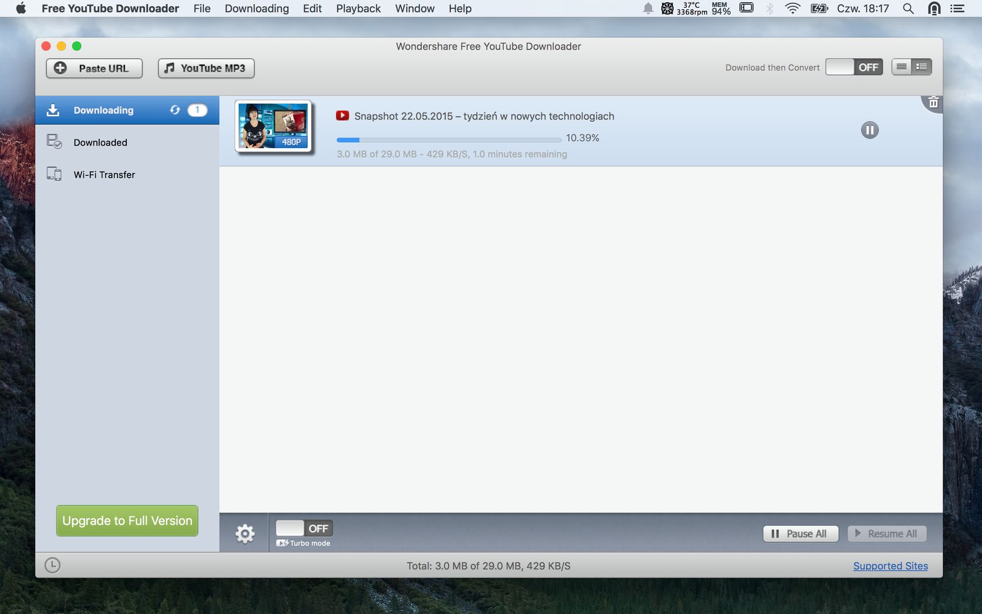Toggle the Download then Convert switch
Screen dimensions: 982x614
pos(854,67)
